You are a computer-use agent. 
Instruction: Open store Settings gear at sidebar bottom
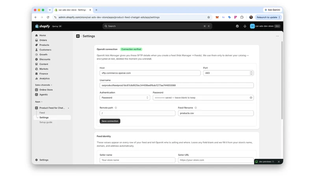(42, 160)
